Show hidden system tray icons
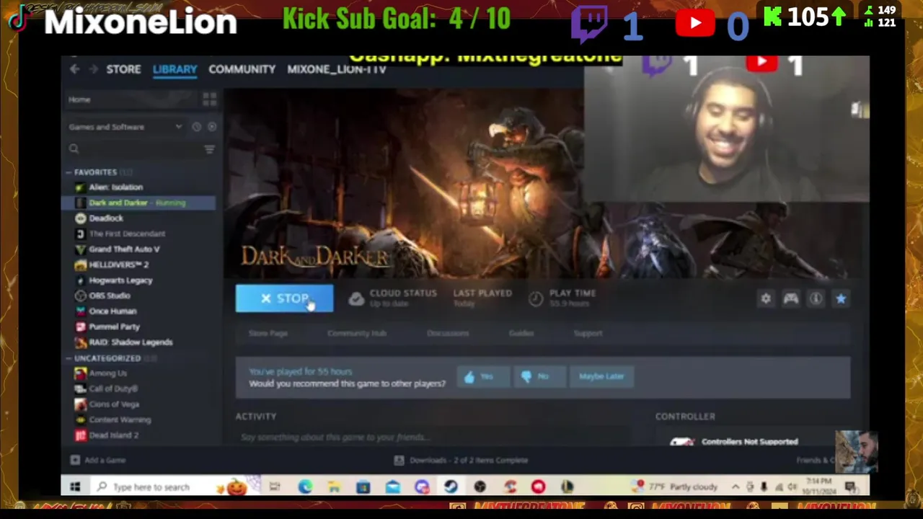 (x=735, y=487)
